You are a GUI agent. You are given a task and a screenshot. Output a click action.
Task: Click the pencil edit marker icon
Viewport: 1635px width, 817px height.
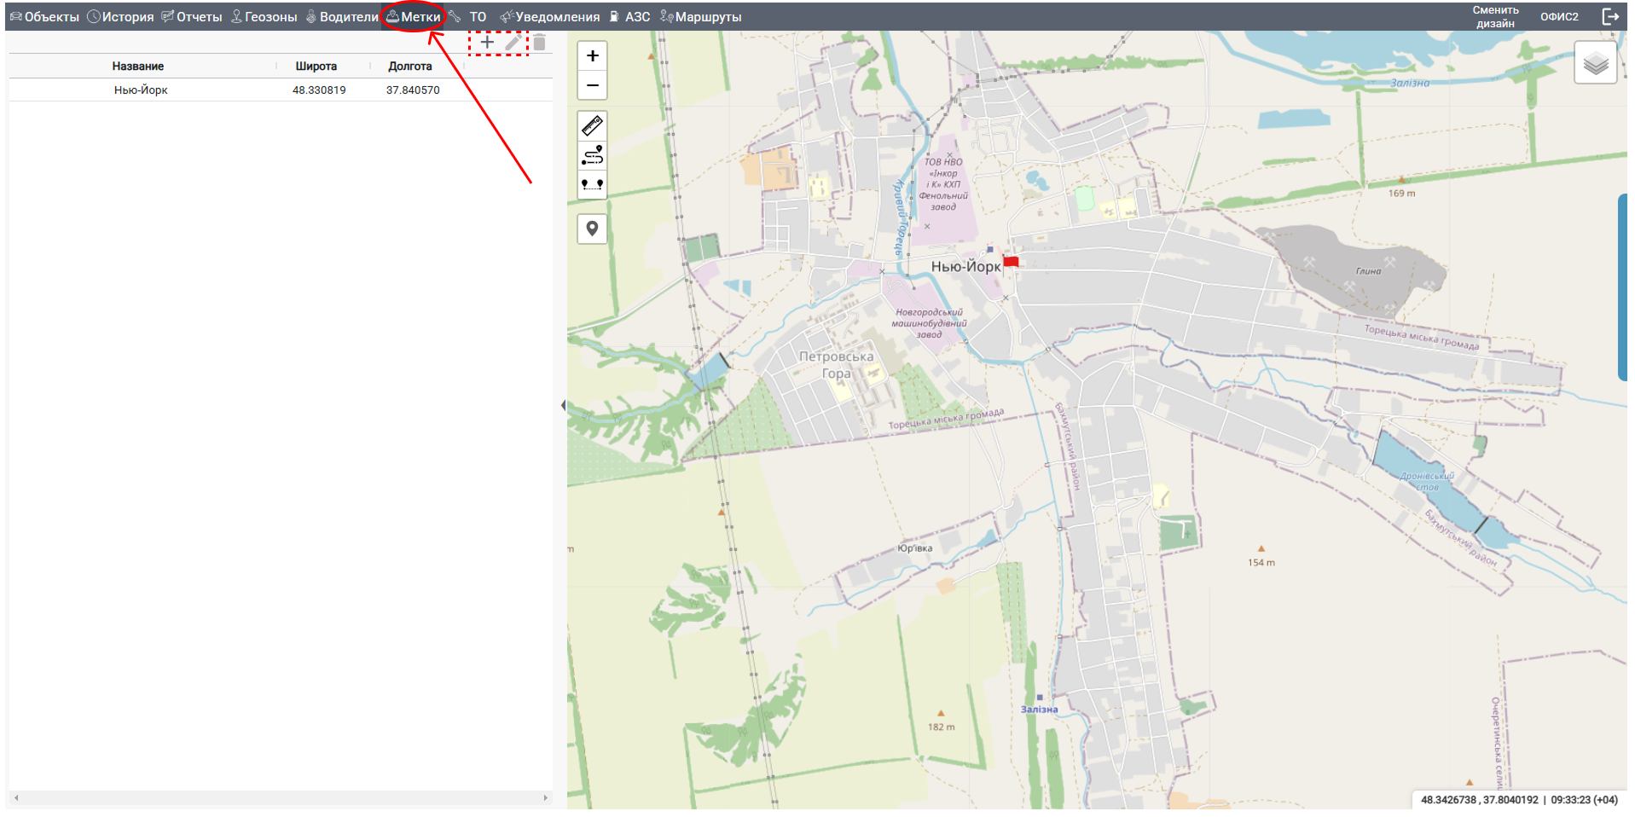point(513,42)
